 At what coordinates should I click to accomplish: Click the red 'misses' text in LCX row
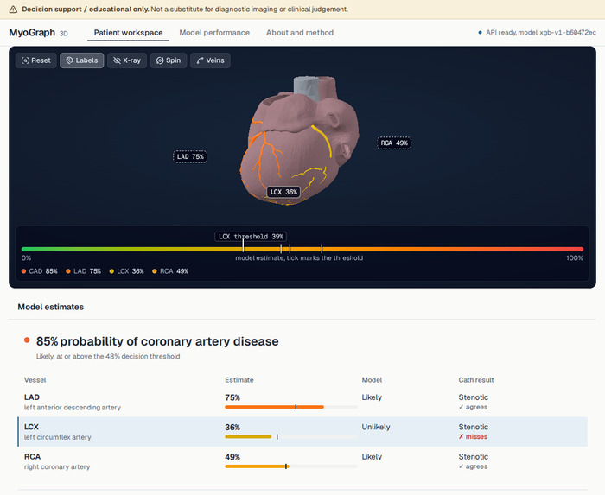click(473, 437)
